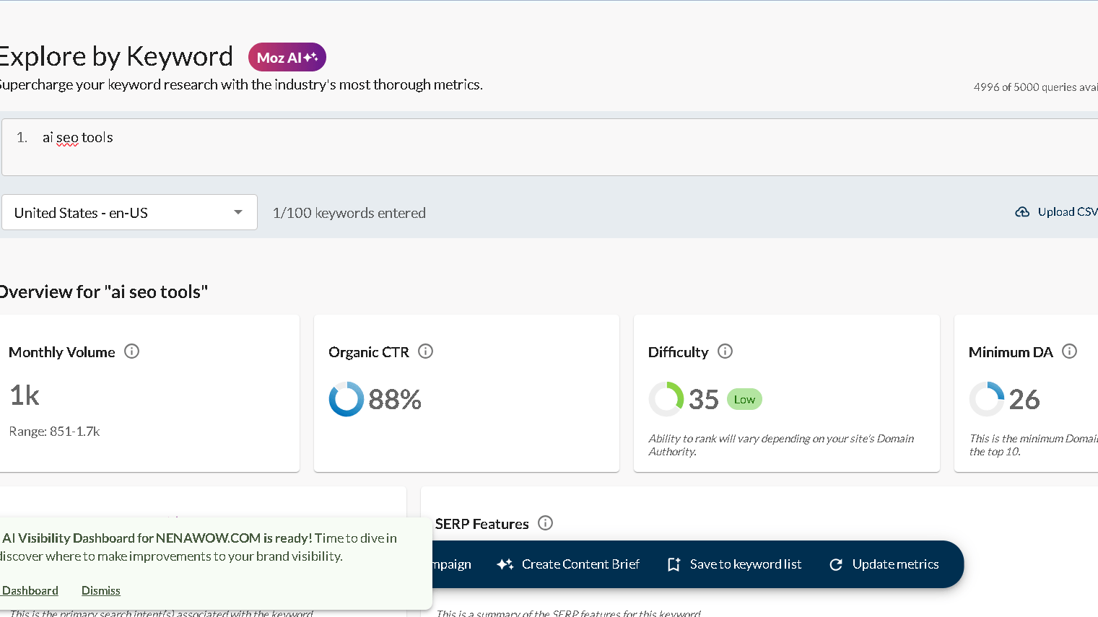Screen dimensions: 1098x617
Task: Click '4996 of 5000 queries' counter
Action: 1035,87
